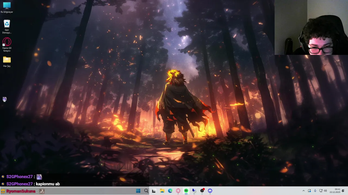This screenshot has height=195, width=348.
Task: Click the webcam overlay in the corner
Action: point(311,27)
